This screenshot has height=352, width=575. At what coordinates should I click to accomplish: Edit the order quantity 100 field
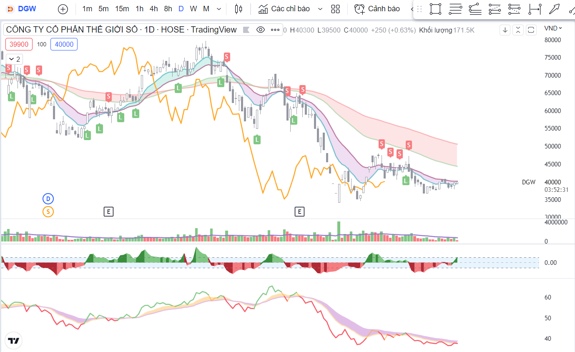(42, 44)
